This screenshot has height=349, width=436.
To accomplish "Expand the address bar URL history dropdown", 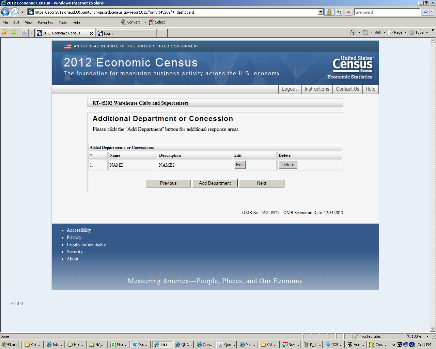I will [x=321, y=12].
